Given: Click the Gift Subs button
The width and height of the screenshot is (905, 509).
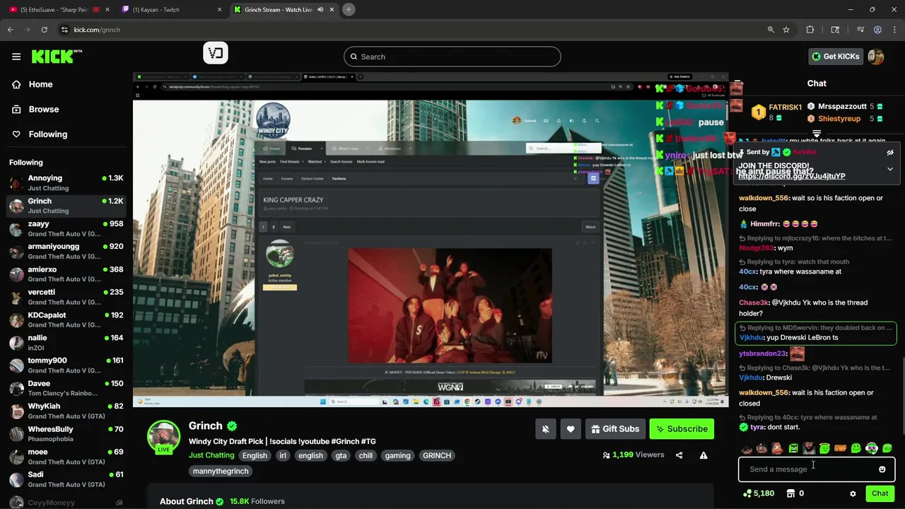Looking at the screenshot, I should pos(615,428).
